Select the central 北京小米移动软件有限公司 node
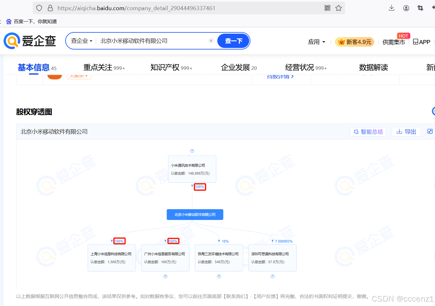The width and height of the screenshot is (435, 306). point(195,215)
